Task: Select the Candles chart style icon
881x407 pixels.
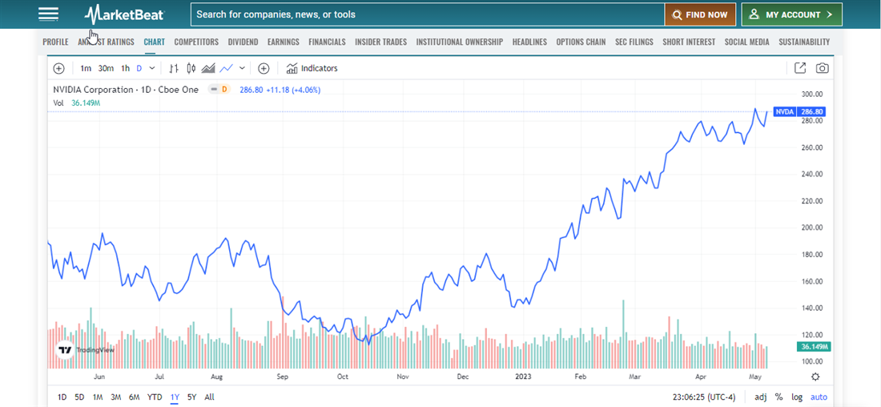Action: click(x=191, y=69)
